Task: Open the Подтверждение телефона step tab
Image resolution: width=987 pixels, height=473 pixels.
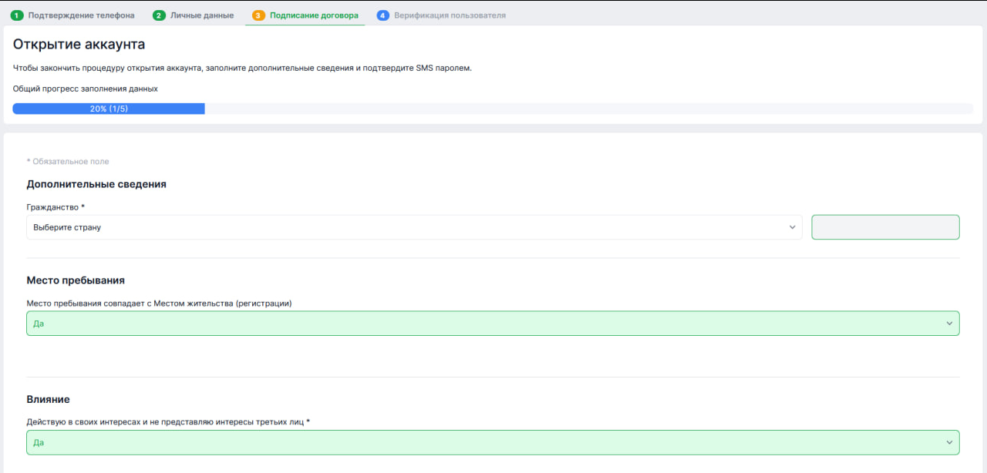Action: click(x=81, y=15)
